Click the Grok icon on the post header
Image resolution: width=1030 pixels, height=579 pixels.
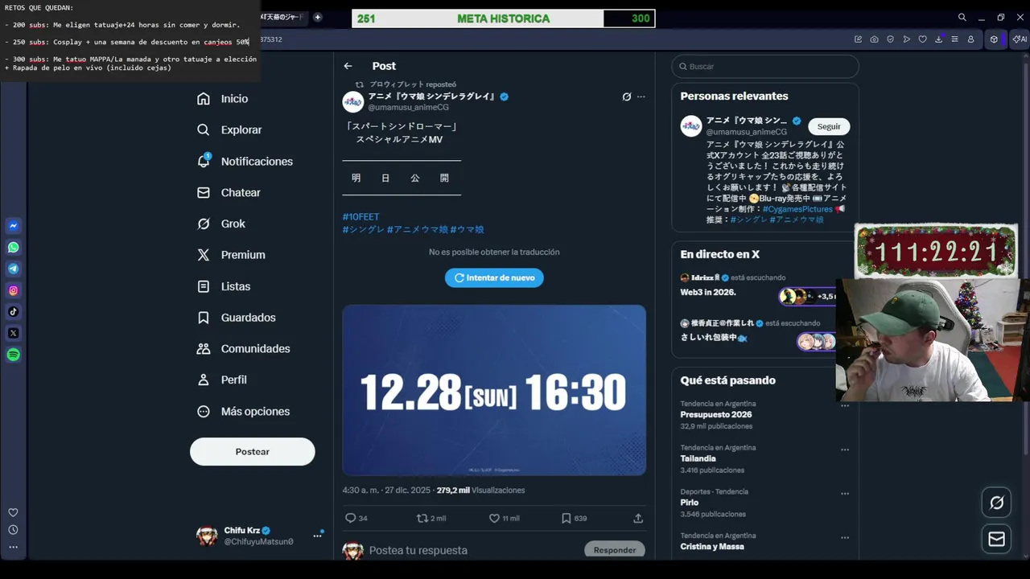pyautogui.click(x=627, y=96)
